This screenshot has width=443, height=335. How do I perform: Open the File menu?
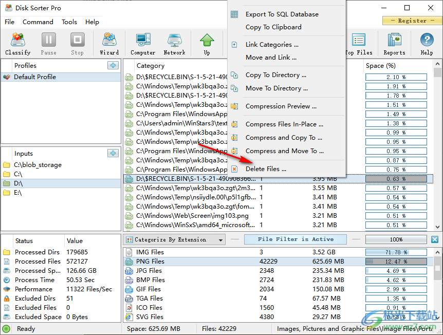pos(9,22)
